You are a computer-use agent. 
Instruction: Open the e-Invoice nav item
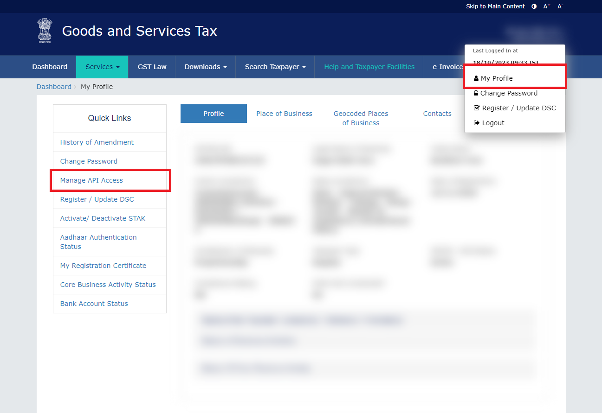coord(447,67)
